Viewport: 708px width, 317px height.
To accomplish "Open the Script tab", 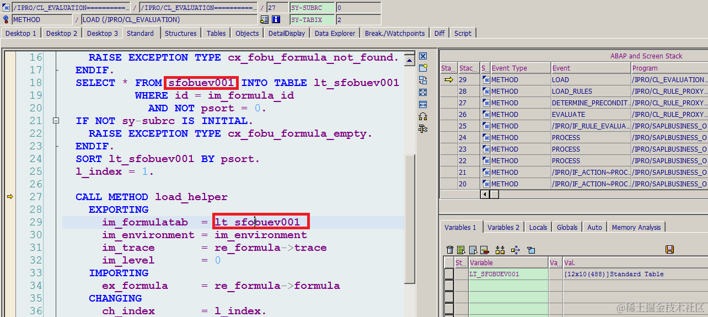I will click(x=463, y=33).
